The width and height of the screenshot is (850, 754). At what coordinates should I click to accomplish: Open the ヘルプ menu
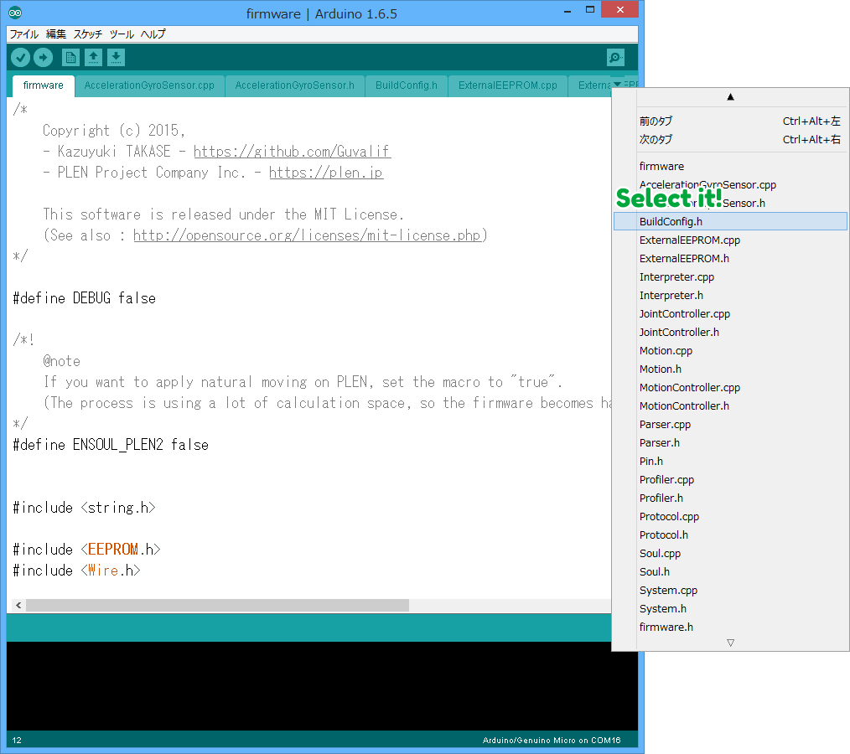click(x=153, y=34)
